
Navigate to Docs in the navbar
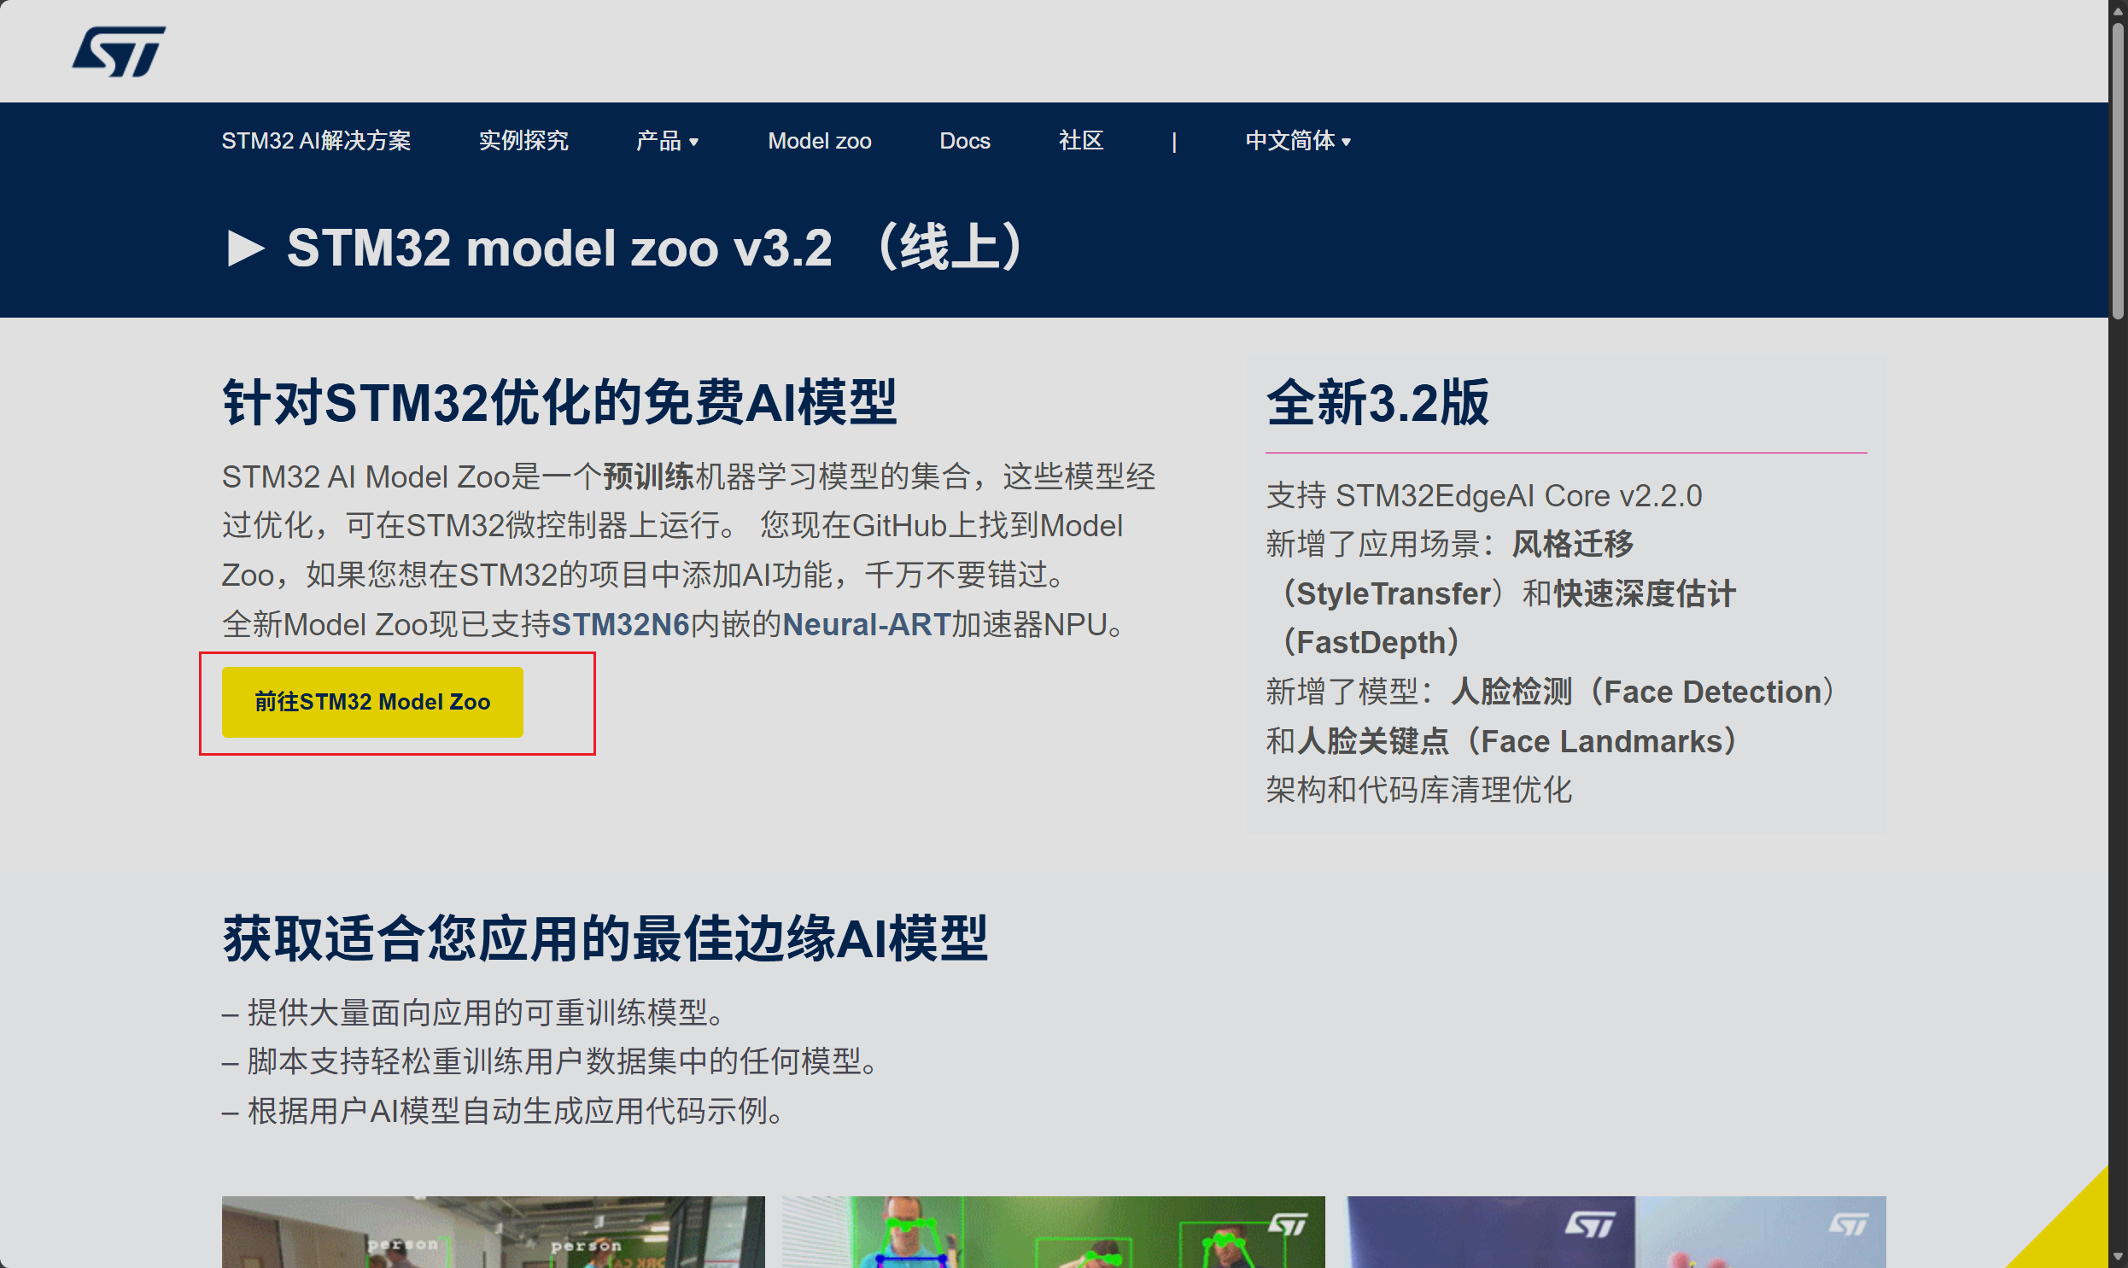coord(964,141)
